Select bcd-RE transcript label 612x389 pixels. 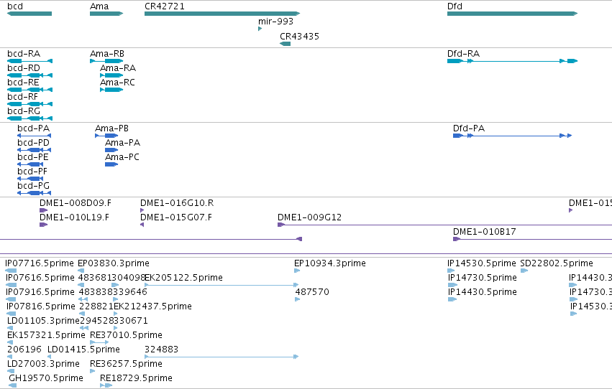tap(23, 83)
